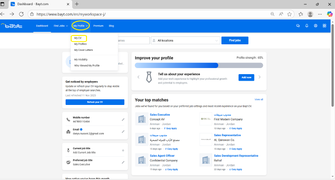Viewport: 335px width, 180px height.
Task: Close the Dashboard - Bayt.com tab
Action: coord(68,4)
